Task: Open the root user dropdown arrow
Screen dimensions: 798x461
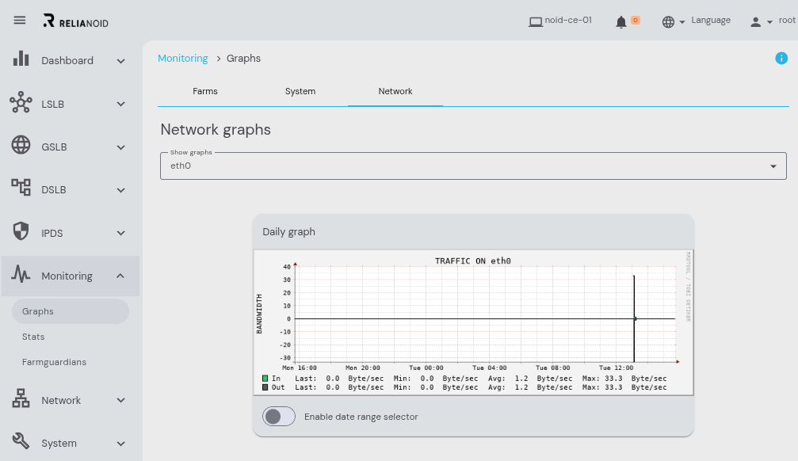Action: 769,22
